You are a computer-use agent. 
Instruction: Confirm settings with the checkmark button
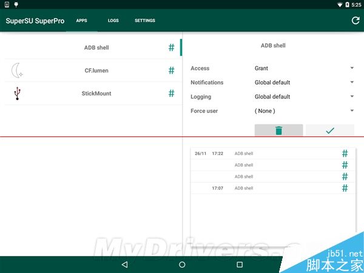click(x=330, y=130)
